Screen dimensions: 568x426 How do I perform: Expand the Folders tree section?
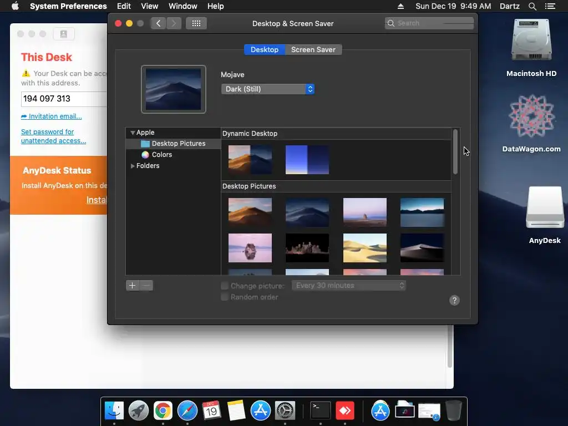(x=133, y=165)
